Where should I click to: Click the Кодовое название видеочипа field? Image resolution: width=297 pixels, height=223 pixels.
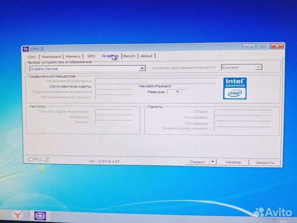(x=114, y=92)
